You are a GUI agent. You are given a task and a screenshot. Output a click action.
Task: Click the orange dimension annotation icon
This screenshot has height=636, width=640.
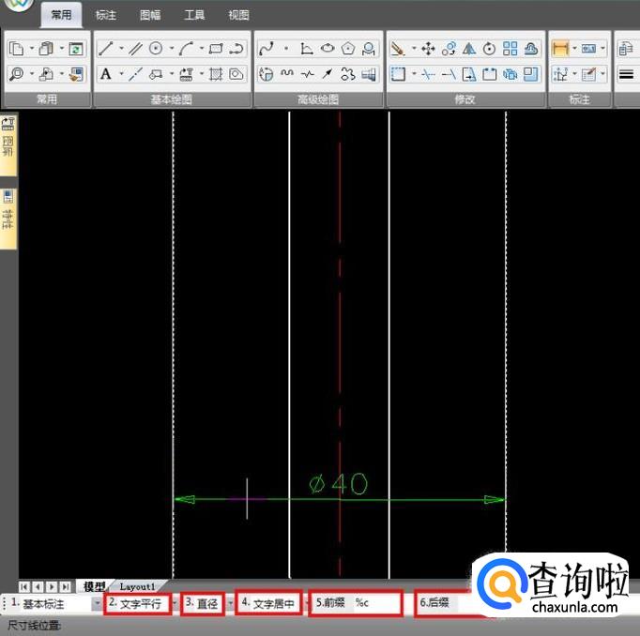tap(560, 49)
